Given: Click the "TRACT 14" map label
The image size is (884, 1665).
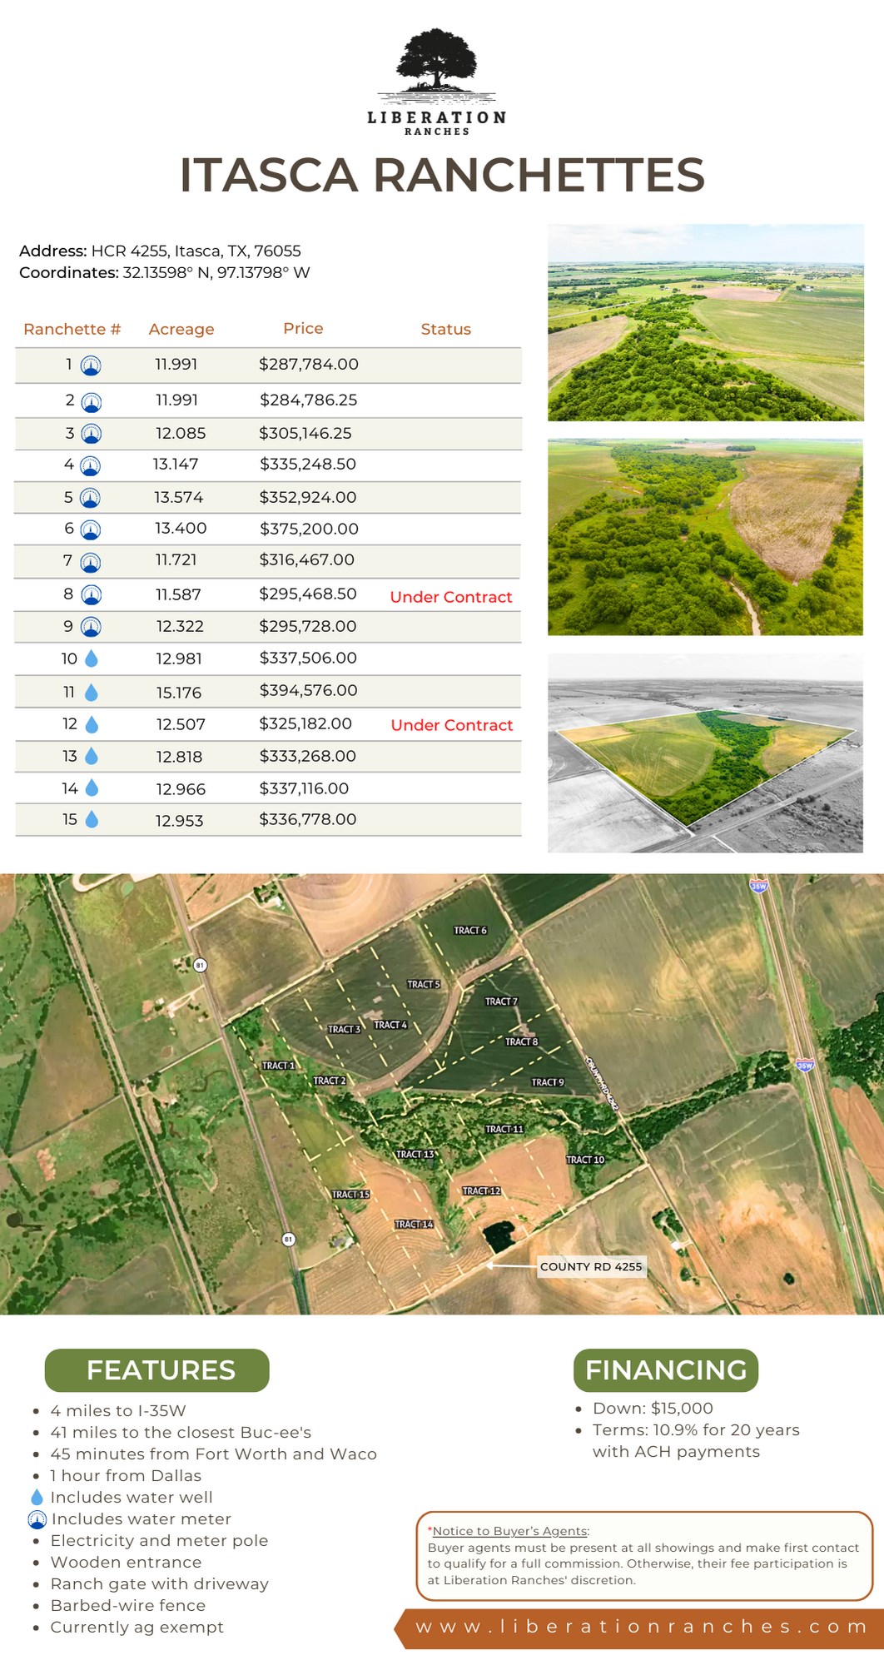Looking at the screenshot, I should pos(414,1225).
